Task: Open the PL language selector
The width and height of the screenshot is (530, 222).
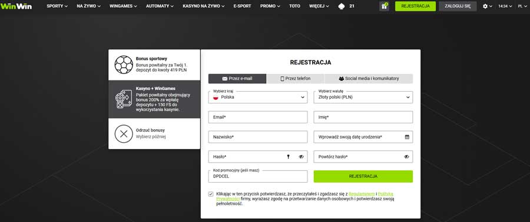Action: coord(522,6)
